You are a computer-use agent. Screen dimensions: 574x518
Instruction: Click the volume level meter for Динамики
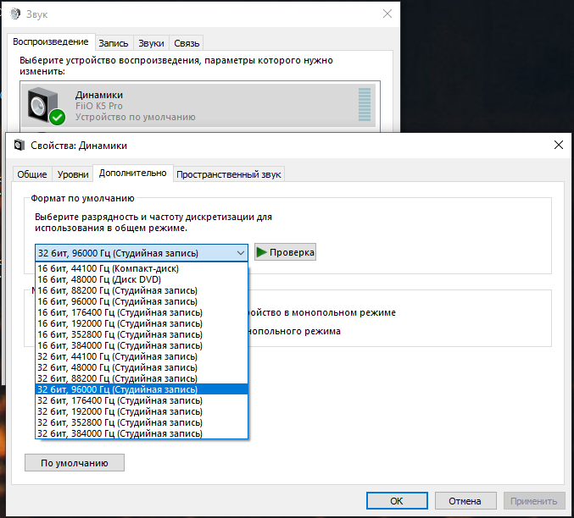click(365, 105)
